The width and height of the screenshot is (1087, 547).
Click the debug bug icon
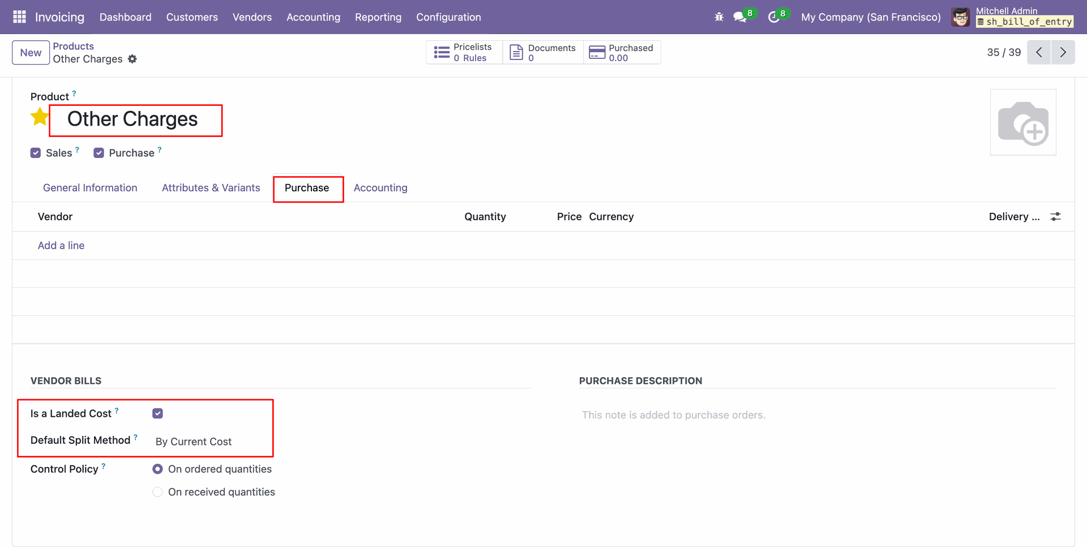point(719,17)
